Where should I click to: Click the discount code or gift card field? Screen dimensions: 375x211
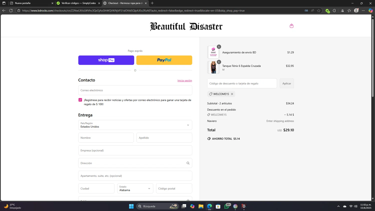(x=242, y=83)
